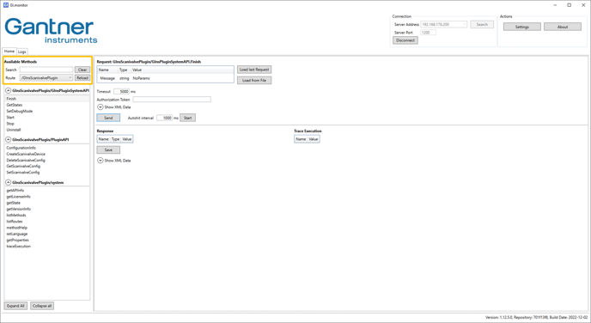Screen dimensions: 591x323
Task: Expand Show XML Data under Response
Action: click(x=101, y=161)
